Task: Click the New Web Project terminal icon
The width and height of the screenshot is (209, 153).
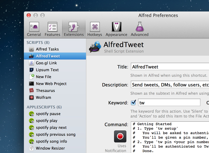Action: (x=31, y=84)
